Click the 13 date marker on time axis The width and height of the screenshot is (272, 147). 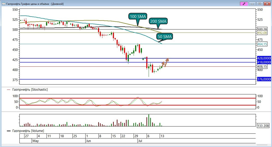(x=162, y=136)
